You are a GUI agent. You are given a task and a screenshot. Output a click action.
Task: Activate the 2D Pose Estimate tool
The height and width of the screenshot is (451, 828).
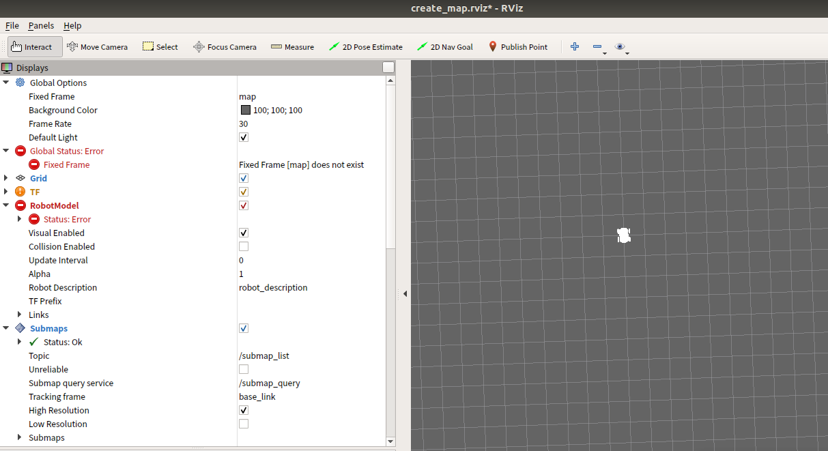click(x=365, y=47)
